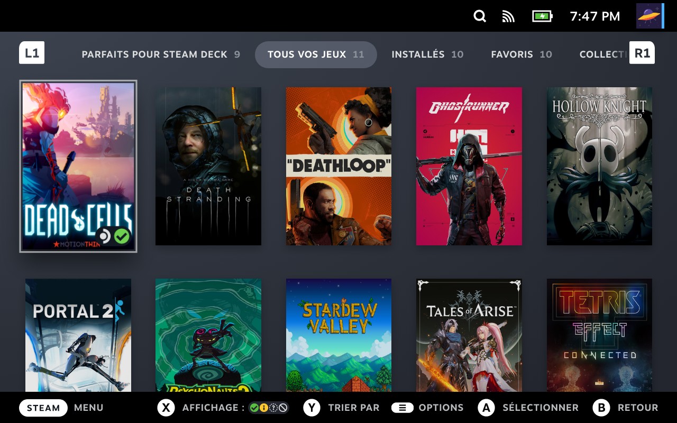Open the Stardew Valley game cover

tap(338, 335)
